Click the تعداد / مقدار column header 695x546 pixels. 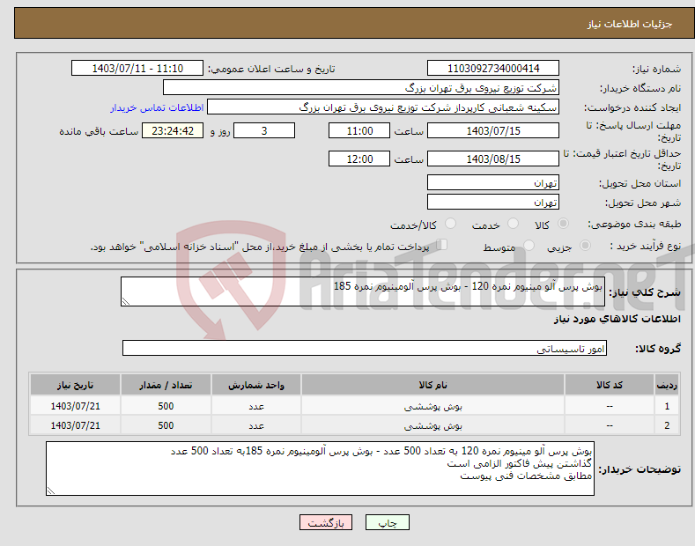pyautogui.click(x=166, y=385)
